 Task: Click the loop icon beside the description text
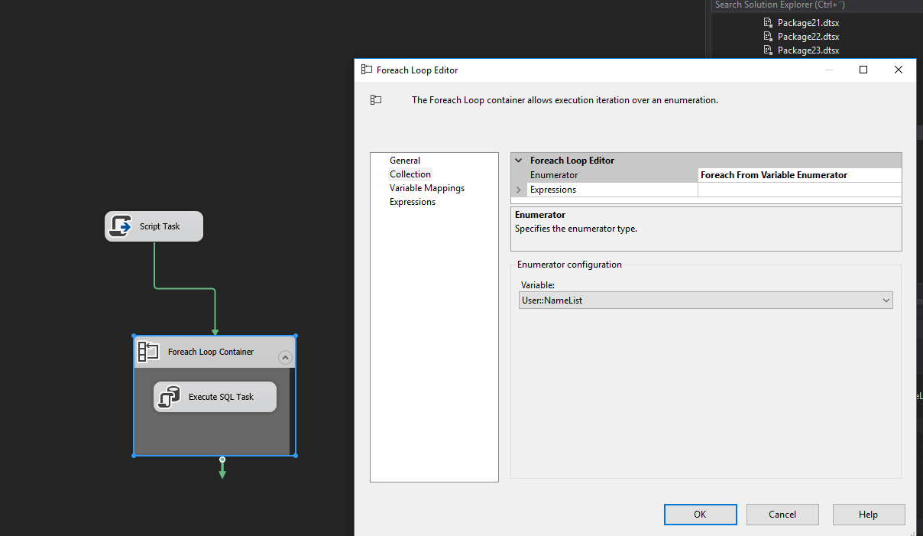(376, 100)
